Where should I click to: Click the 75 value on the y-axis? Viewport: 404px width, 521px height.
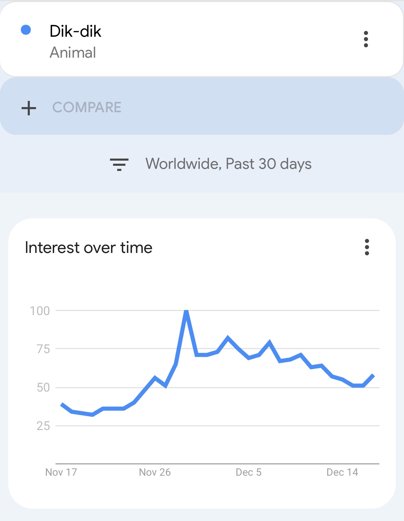(43, 349)
